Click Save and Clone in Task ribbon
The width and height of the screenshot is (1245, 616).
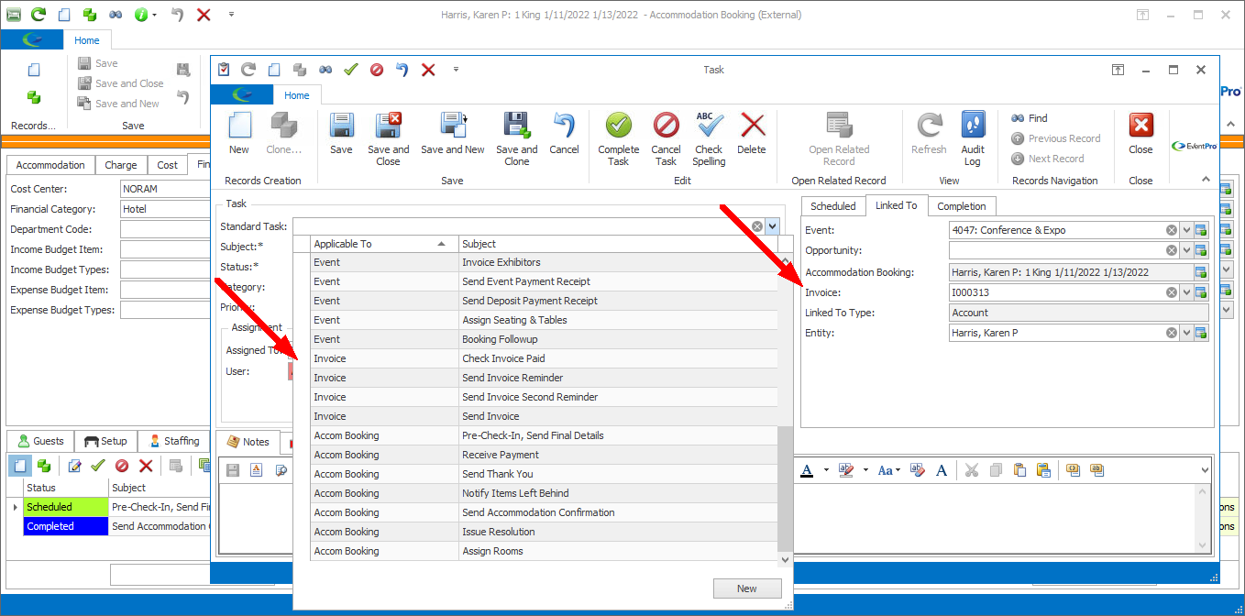pos(517,139)
